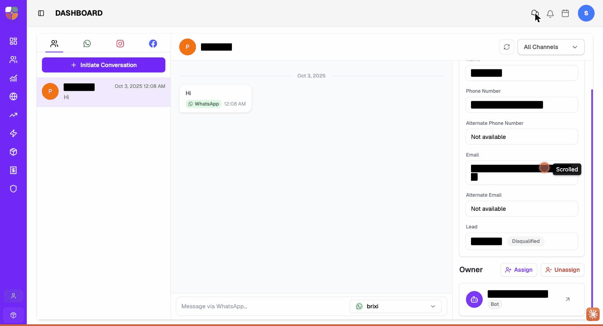Switch to the Instagram conversations tab
This screenshot has width=603, height=326.
(x=120, y=44)
